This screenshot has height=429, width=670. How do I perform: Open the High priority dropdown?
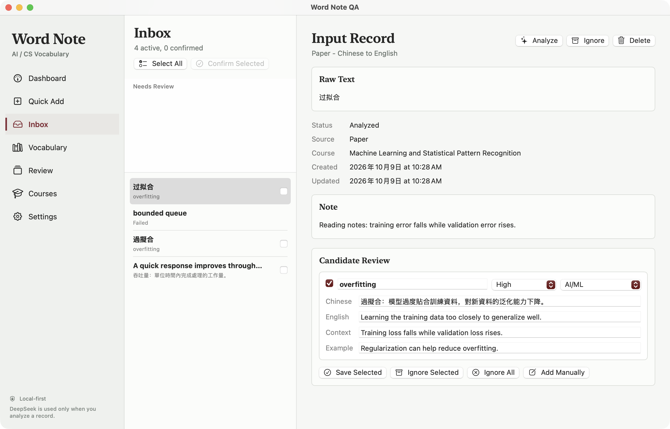click(x=524, y=285)
